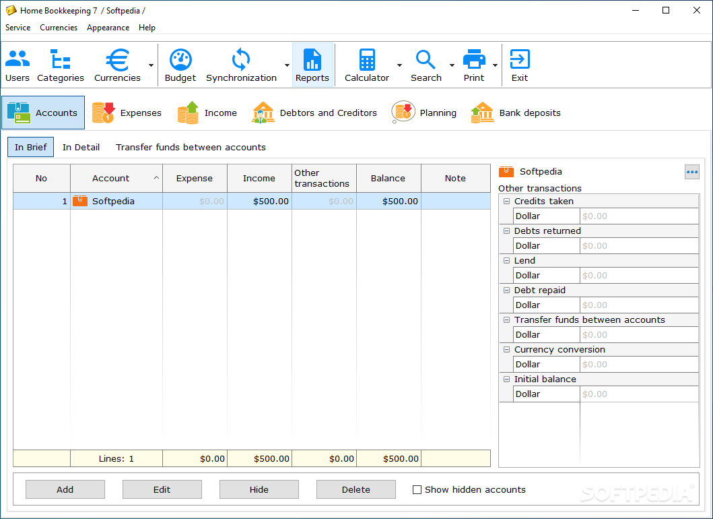713x519 pixels.
Task: Click the $500.00 income cell of Softpedia
Action: (x=259, y=202)
